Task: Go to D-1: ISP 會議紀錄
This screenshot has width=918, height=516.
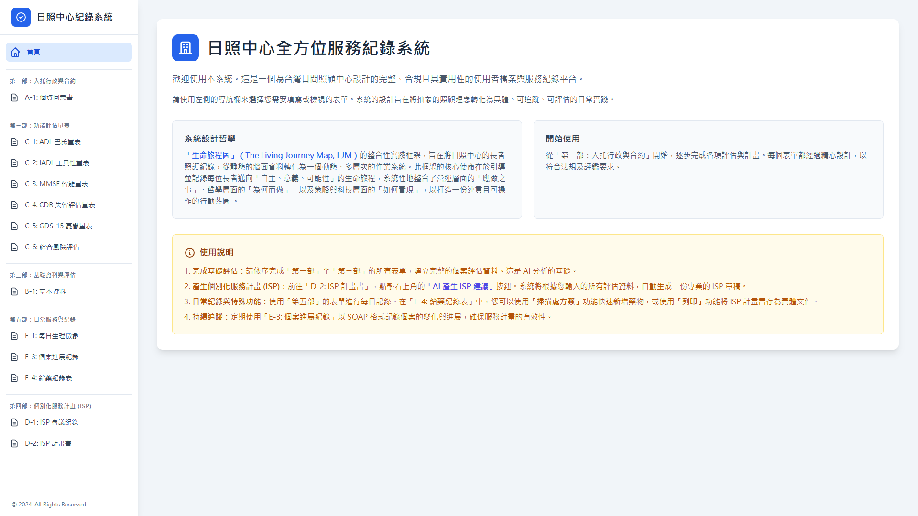Action: [x=51, y=422]
